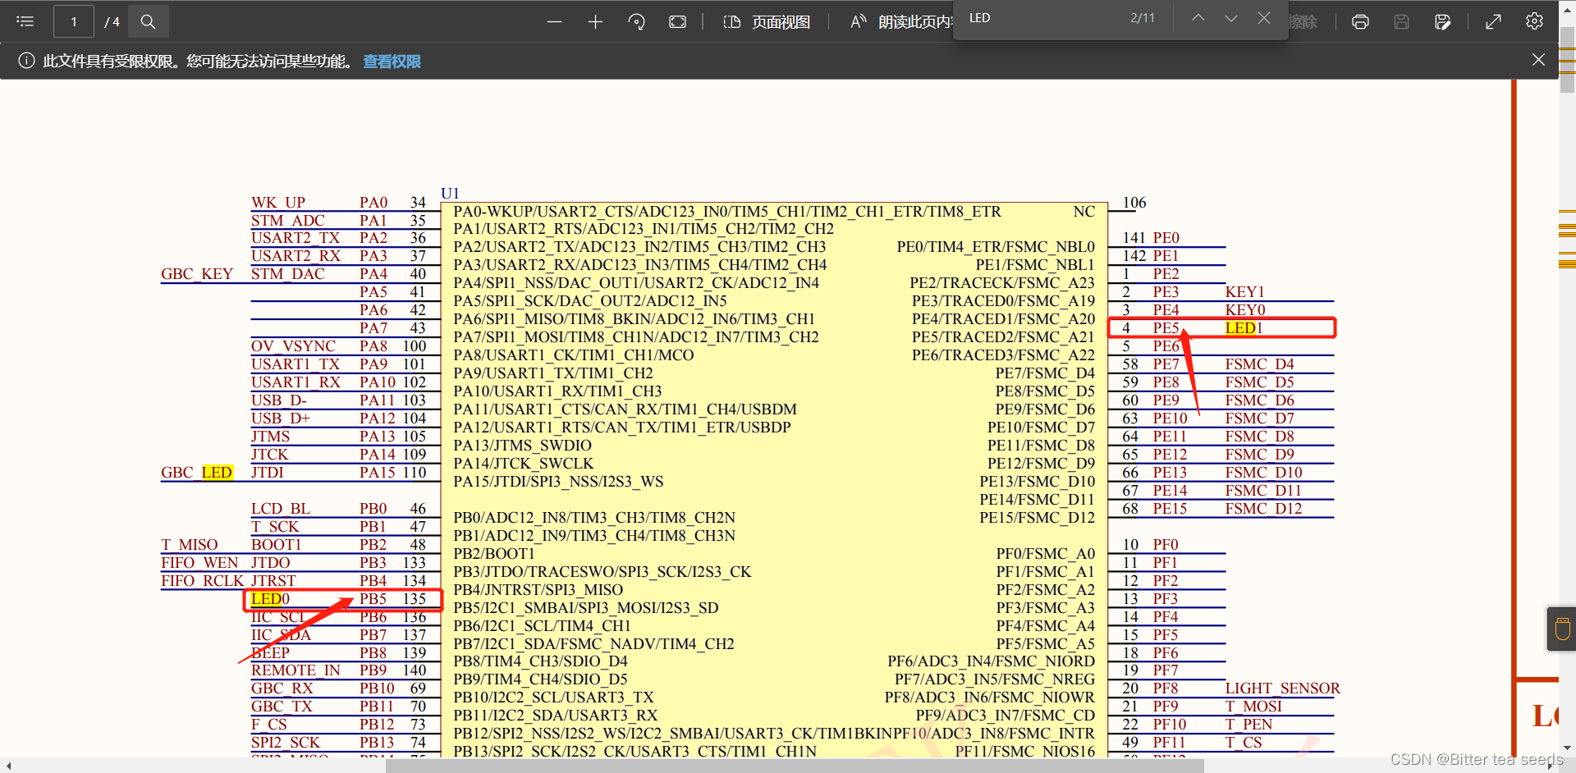
Task: Click the vertical scrollbar thumb
Action: (x=1567, y=60)
